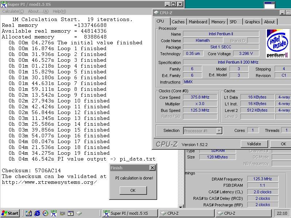Screen dimensions: 291x218
Task: Click OK in the Finish dialog
Action: pyautogui.click(x=133, y=190)
